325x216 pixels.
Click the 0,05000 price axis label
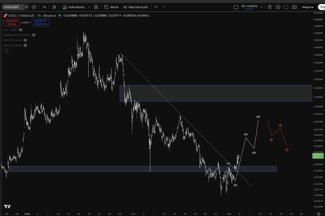click(x=318, y=88)
